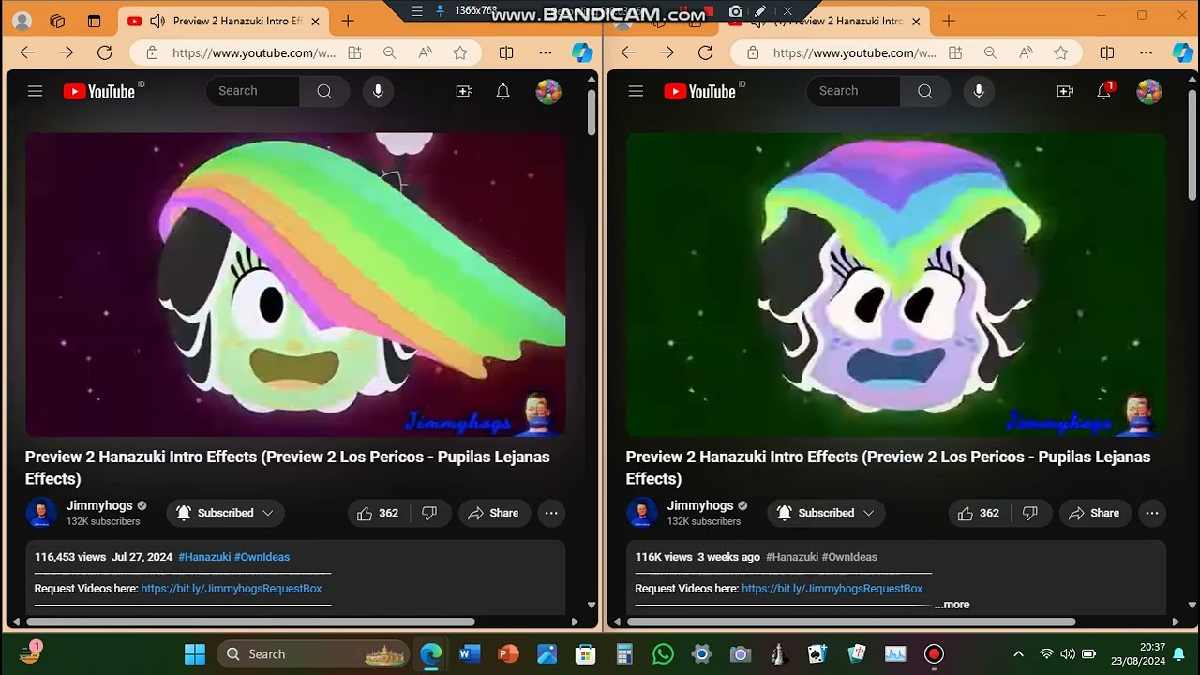Click YouTube logo in right window
The height and width of the screenshot is (675, 1200).
(700, 91)
